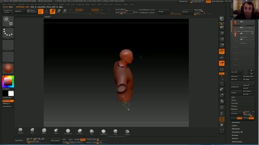
Task: Open the Document menu
Action: (x=21, y=4)
